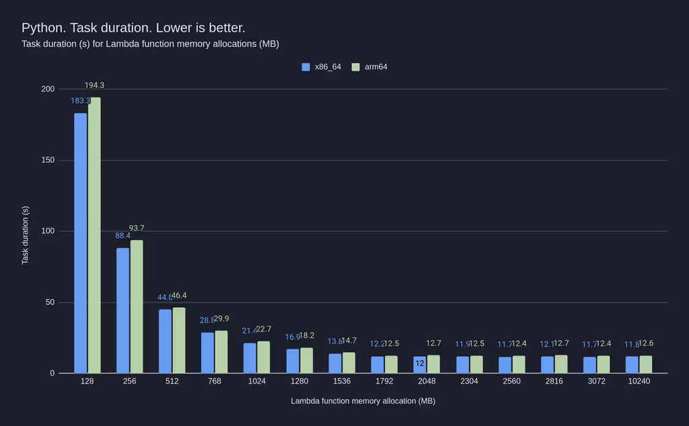Viewport: 689px width, 426px height.
Task: Click the green bar labeled 93.7
Action: 136,306
